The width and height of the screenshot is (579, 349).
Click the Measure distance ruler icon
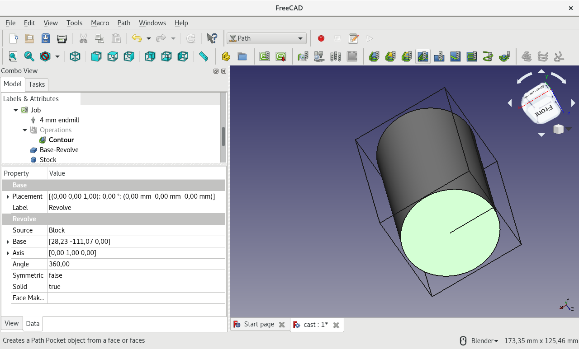tap(204, 56)
